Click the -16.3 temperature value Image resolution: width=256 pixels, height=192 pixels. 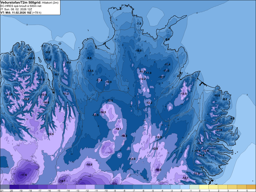click(x=124, y=136)
